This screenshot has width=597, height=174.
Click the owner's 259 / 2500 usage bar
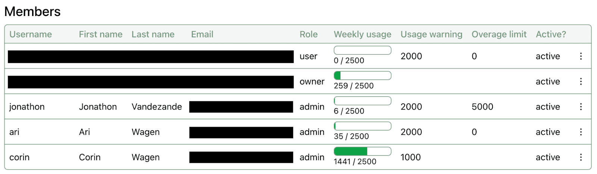coord(362,76)
